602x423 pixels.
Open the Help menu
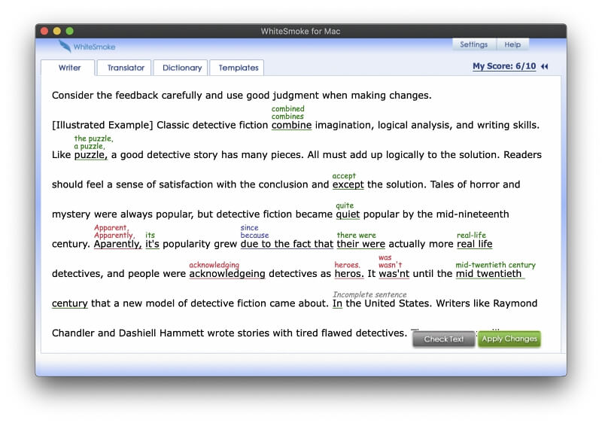[x=512, y=44]
